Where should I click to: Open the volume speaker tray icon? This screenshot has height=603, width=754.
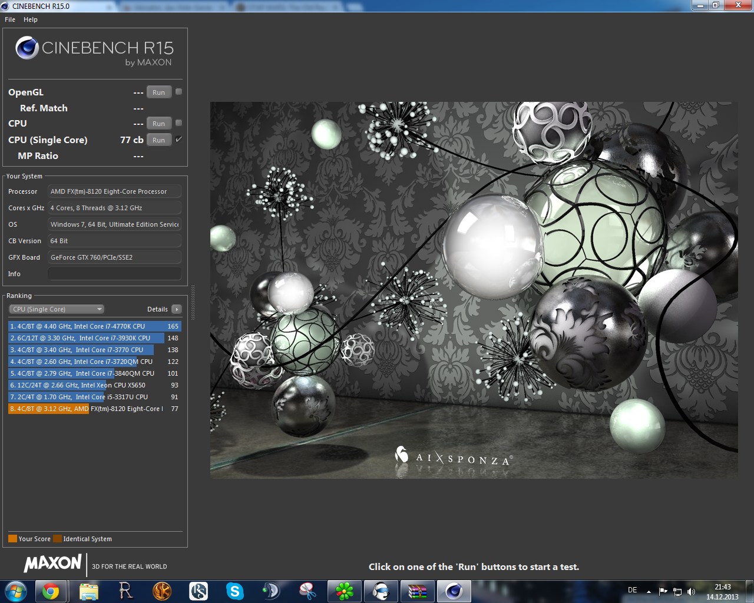coord(691,591)
